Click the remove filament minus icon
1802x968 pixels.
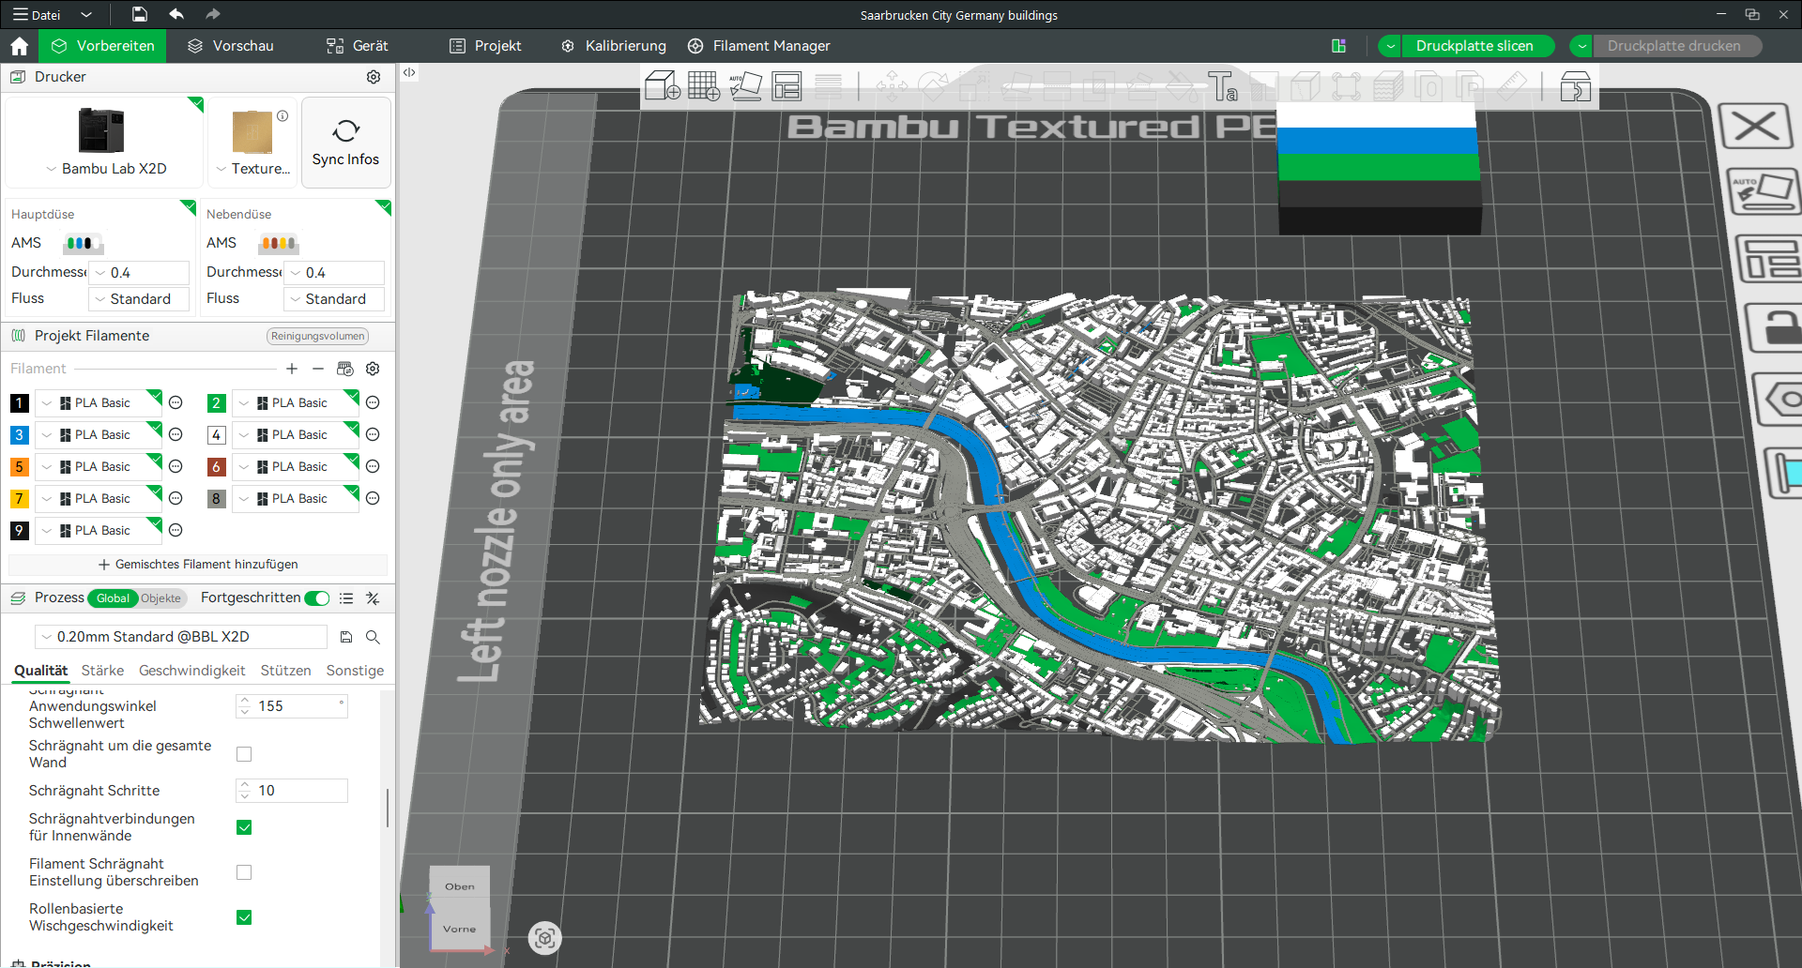pos(318,369)
